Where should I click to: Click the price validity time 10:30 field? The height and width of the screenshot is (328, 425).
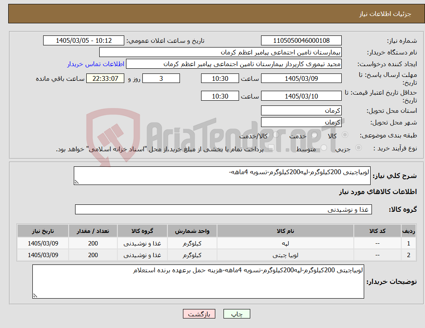220,96
